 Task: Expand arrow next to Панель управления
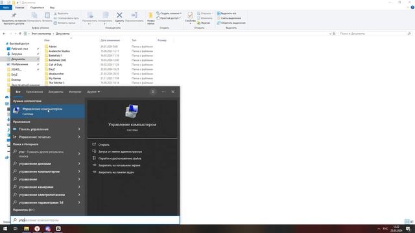(79, 129)
